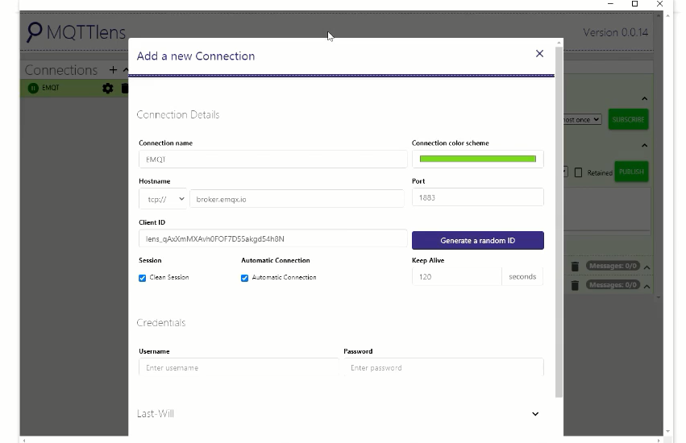Click the dialog vertical scrollbar
Screen dimensions: 686x443
(559, 221)
